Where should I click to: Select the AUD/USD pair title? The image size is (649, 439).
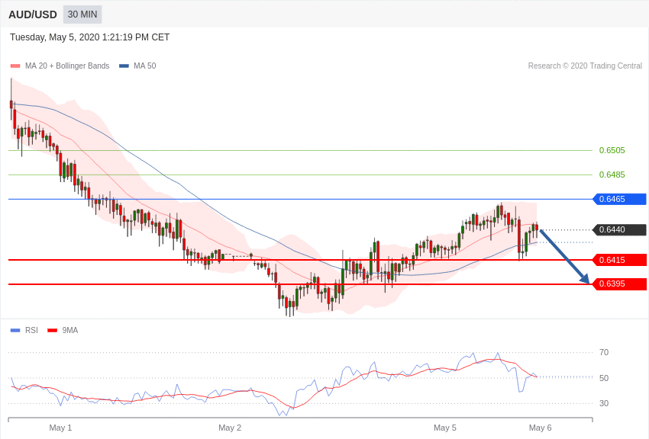[x=33, y=15]
